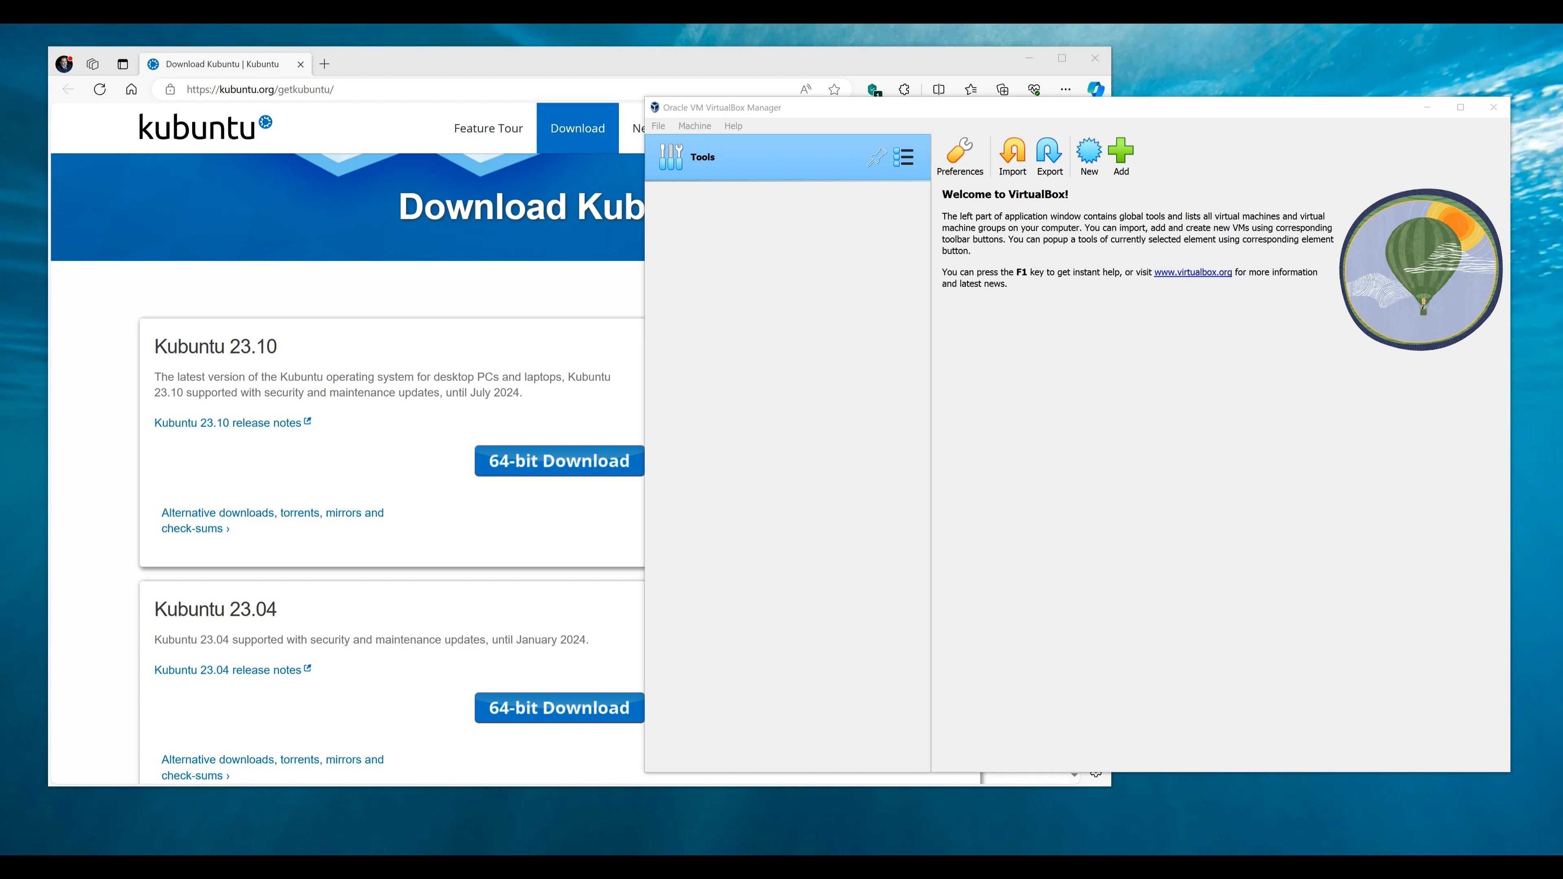Toggle split screen view in Edge
Screen dimensions: 1563x879
coord(939,89)
